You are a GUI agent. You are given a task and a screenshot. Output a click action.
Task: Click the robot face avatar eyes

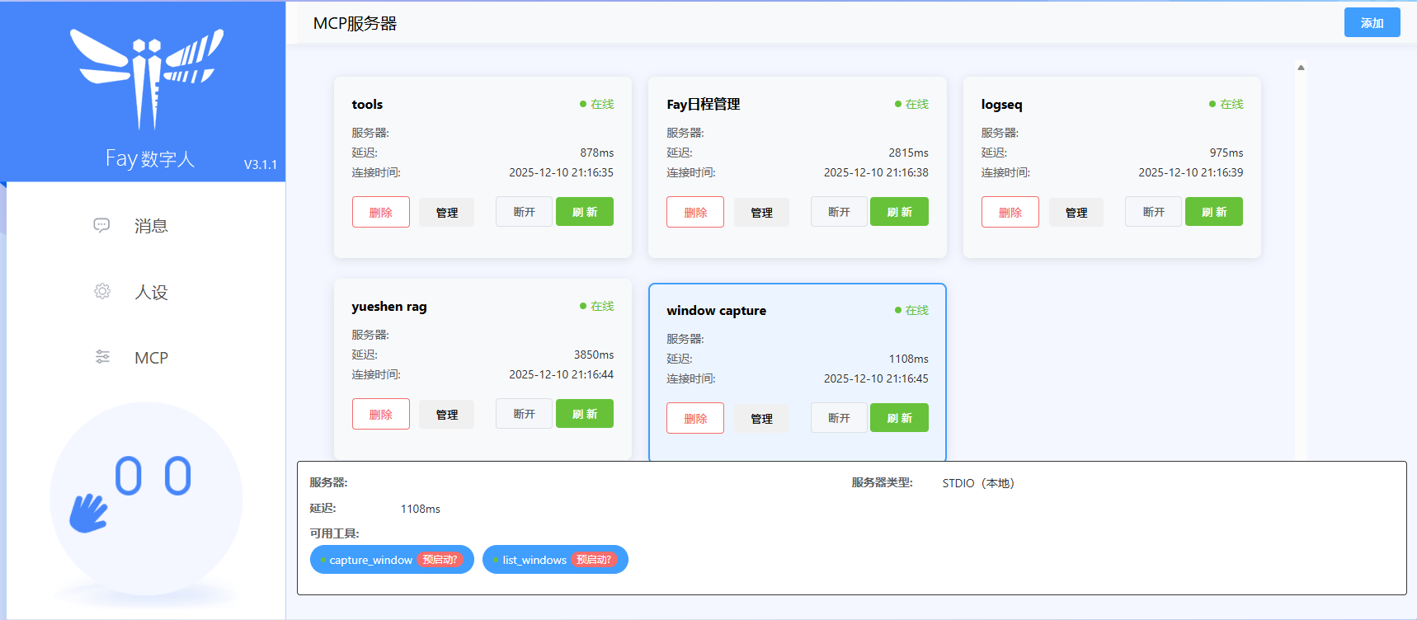coord(153,477)
